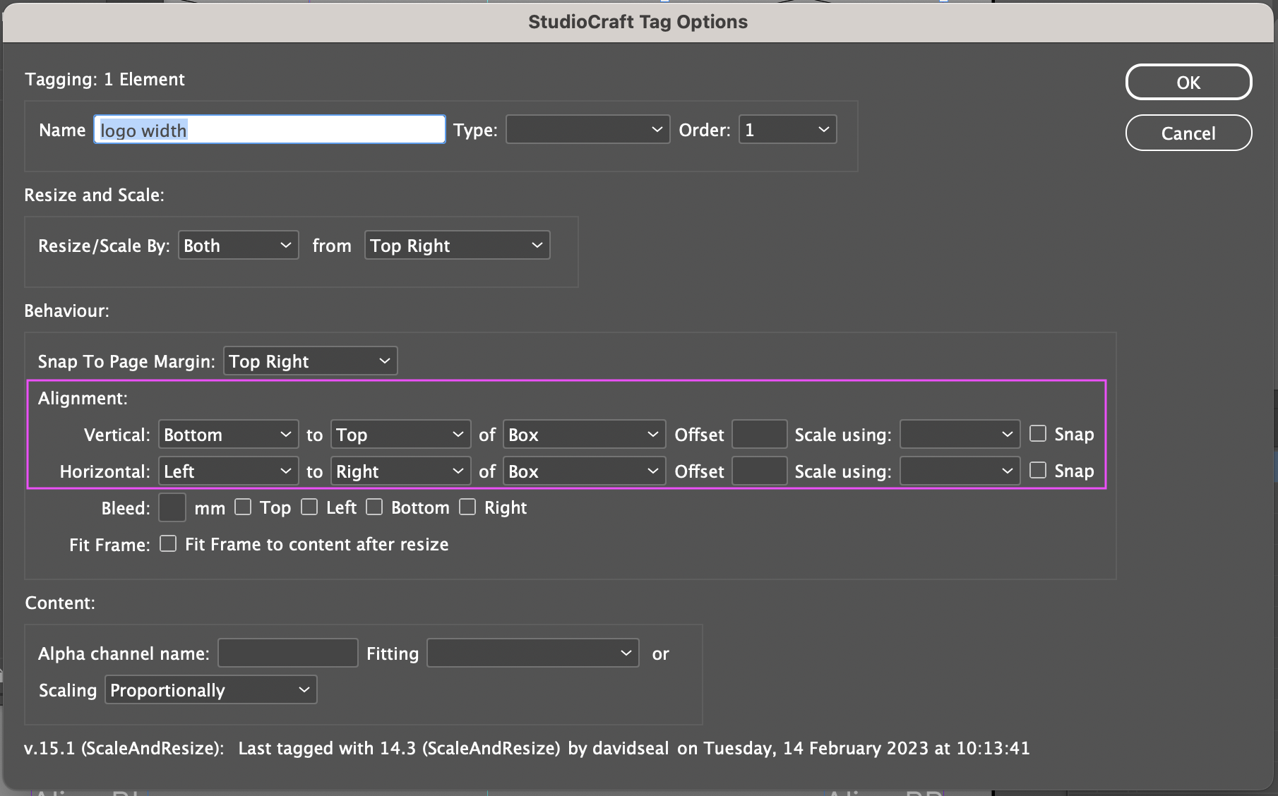Check the Bleed Left checkbox

point(309,507)
